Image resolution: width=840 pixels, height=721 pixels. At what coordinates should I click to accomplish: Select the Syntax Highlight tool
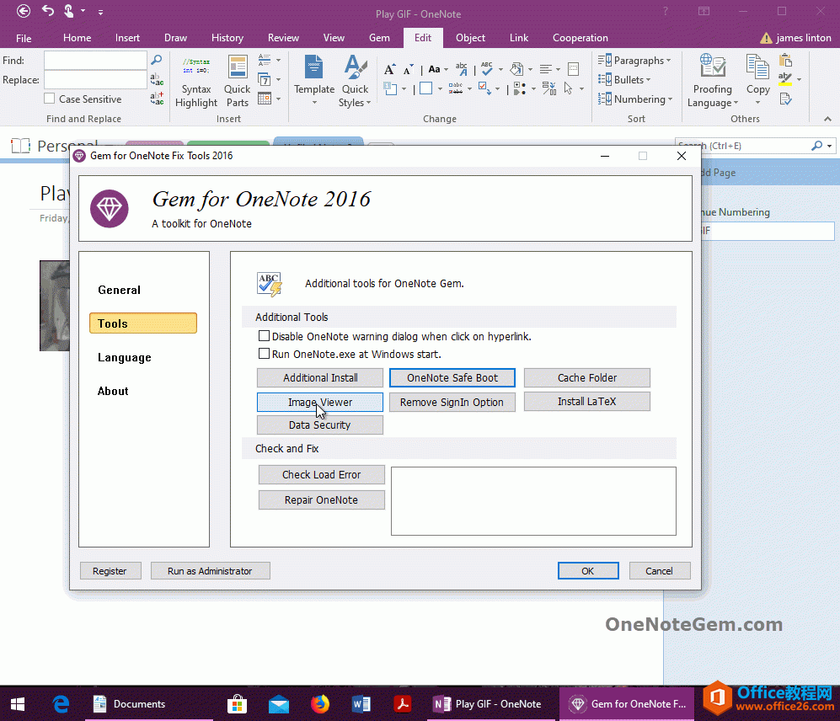coord(196,82)
